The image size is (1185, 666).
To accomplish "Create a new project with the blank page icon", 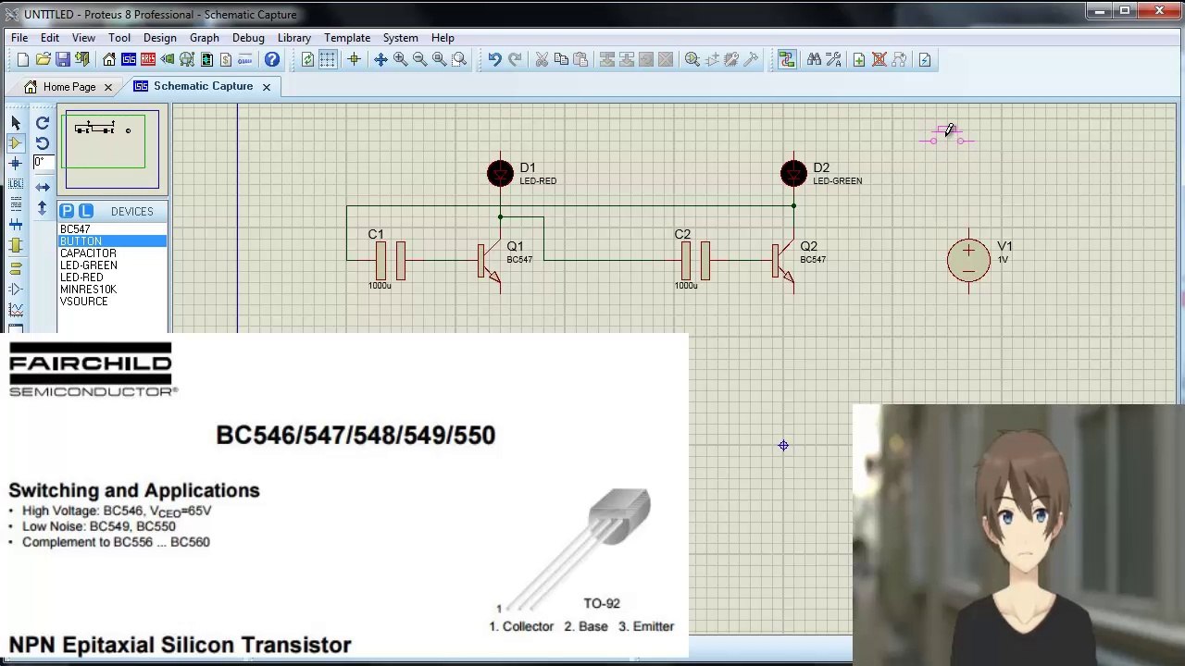I will (x=23, y=60).
